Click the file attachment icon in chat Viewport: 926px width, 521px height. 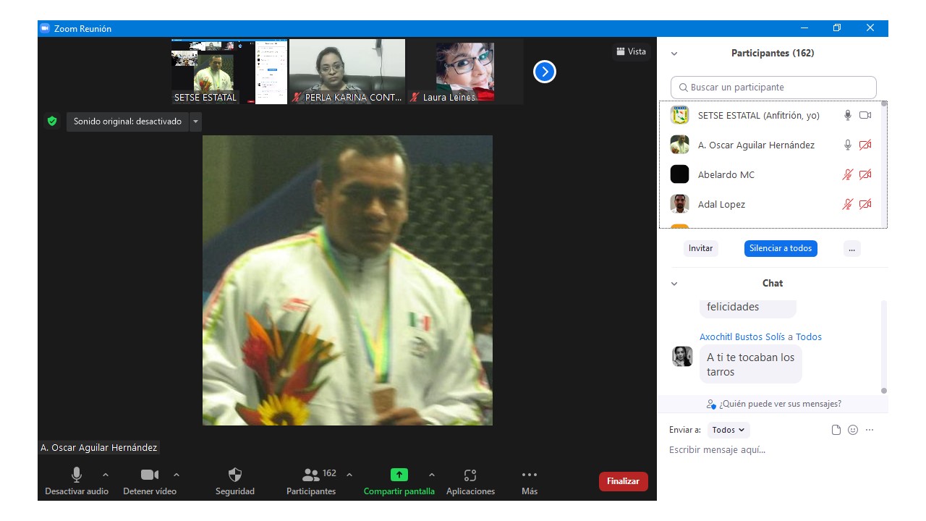836,430
